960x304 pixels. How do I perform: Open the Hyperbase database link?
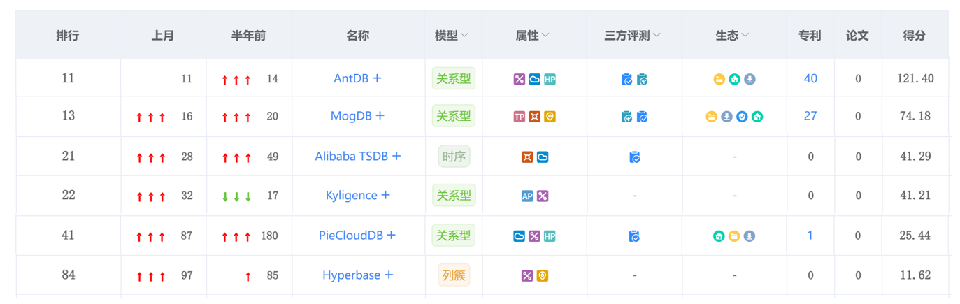click(x=352, y=275)
